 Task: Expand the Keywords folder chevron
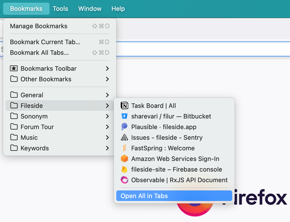[107, 148]
